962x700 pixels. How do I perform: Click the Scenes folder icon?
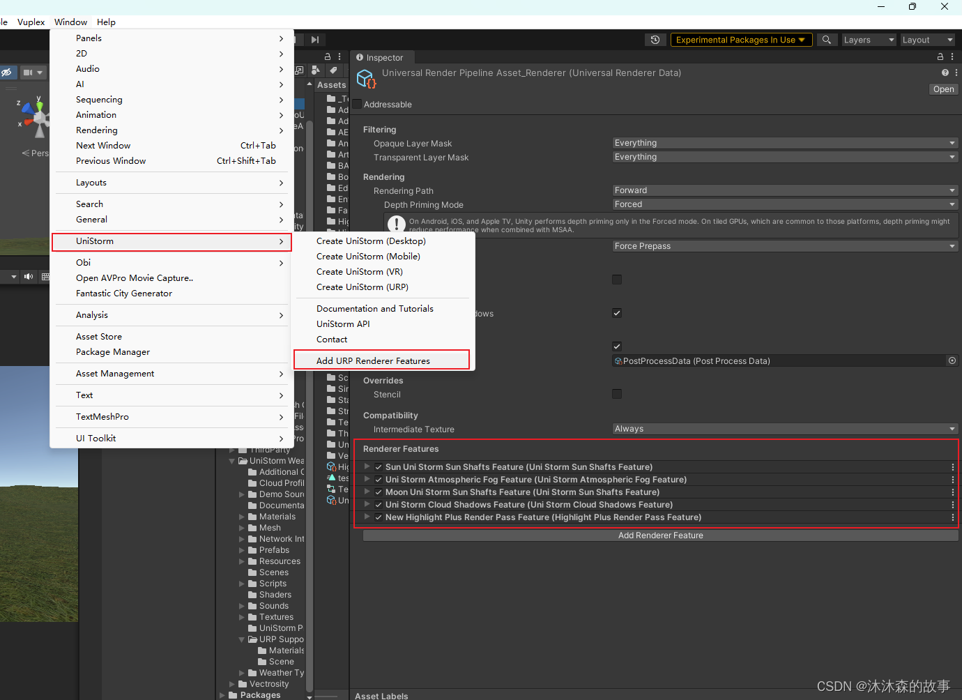(x=252, y=572)
